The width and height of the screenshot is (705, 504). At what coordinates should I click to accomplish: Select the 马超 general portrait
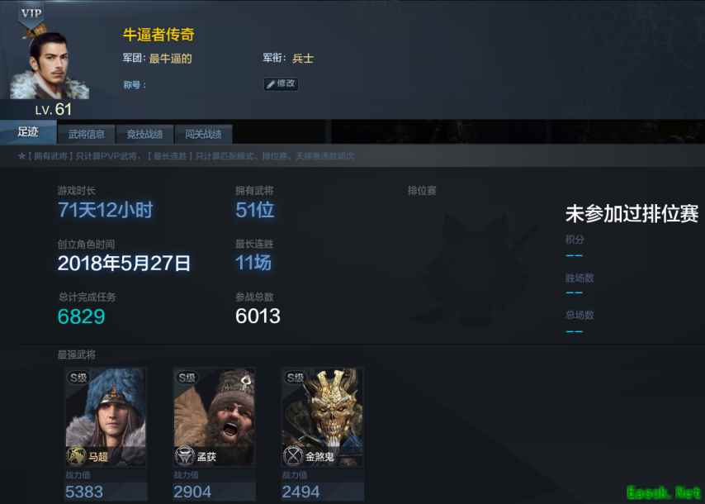click(x=106, y=416)
